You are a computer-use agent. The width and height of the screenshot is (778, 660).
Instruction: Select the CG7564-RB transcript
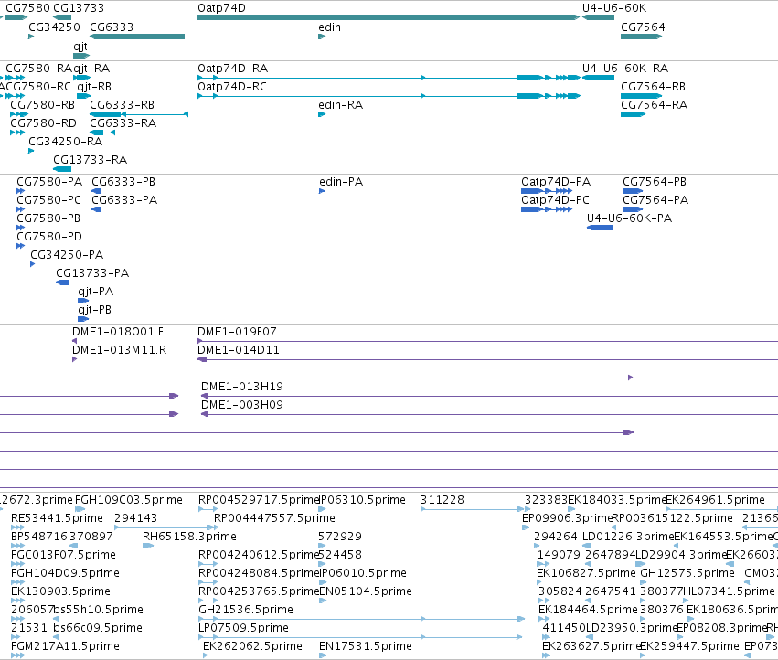click(641, 96)
